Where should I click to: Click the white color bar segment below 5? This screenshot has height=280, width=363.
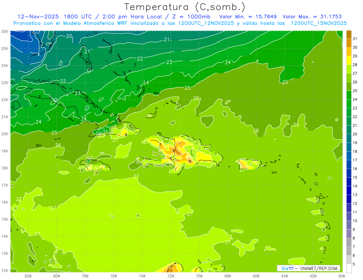(x=349, y=268)
